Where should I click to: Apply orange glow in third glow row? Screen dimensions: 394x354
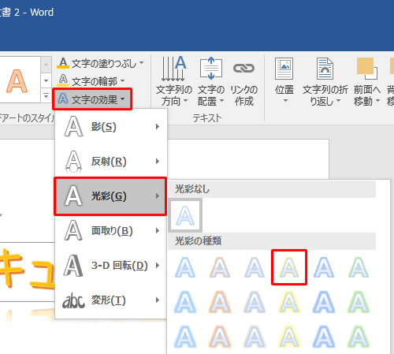(x=220, y=337)
